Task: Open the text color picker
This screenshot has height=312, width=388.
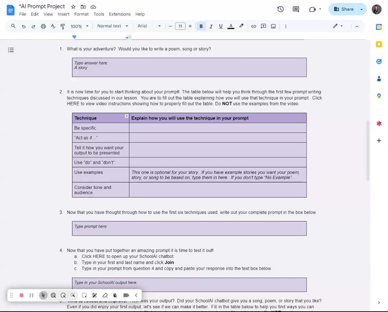Action: point(231,26)
